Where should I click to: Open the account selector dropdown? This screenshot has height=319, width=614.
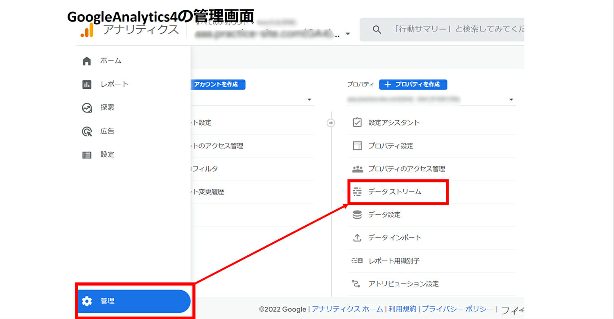[x=309, y=100]
